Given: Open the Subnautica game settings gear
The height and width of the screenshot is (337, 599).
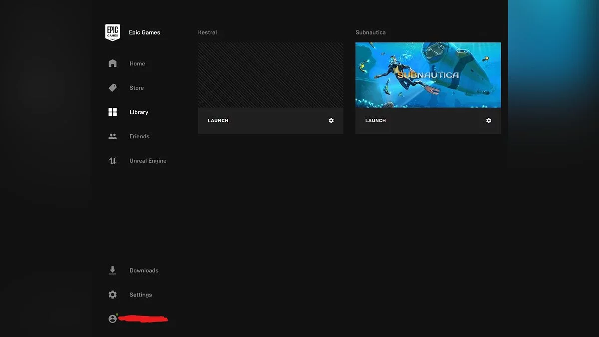Looking at the screenshot, I should pyautogui.click(x=489, y=121).
